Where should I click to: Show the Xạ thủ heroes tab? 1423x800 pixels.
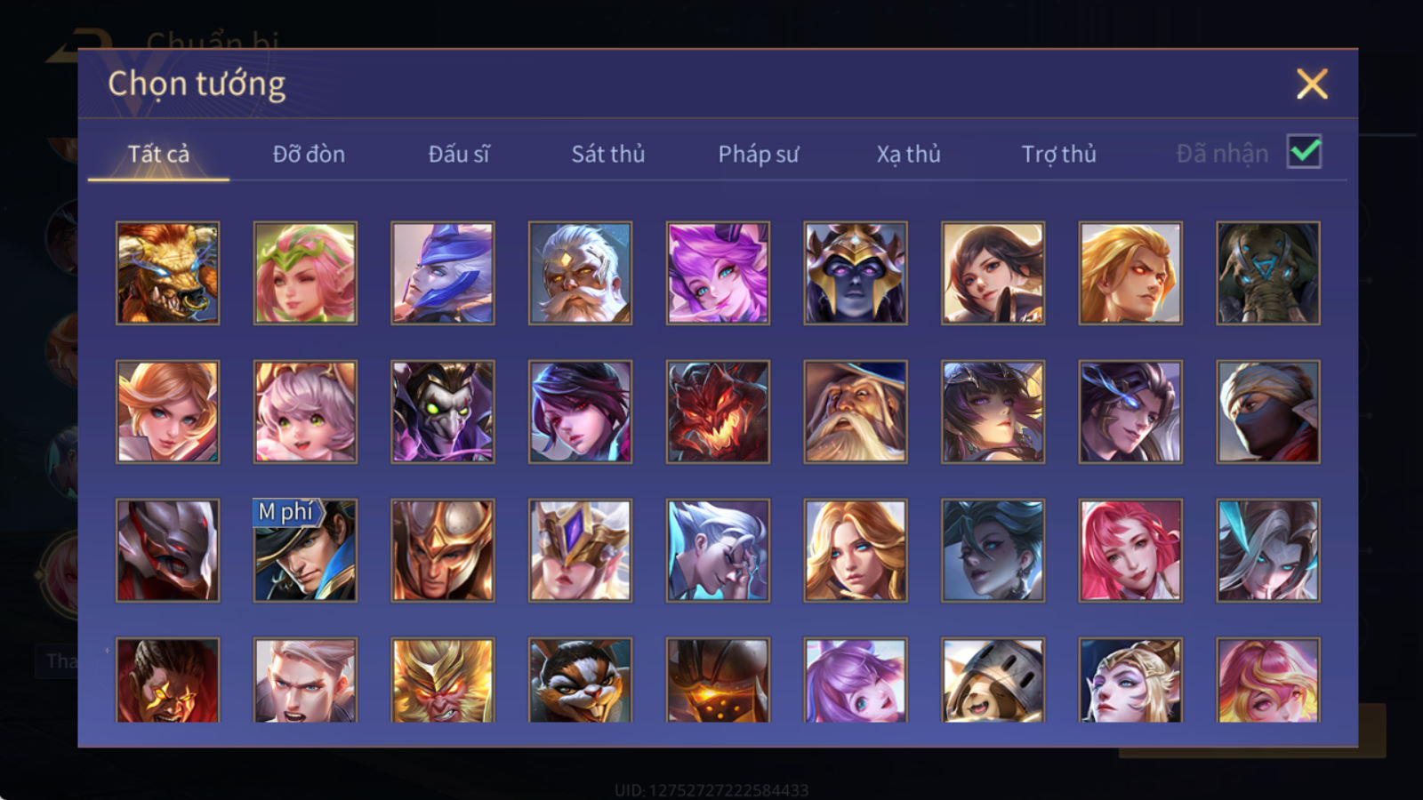pyautogui.click(x=908, y=154)
